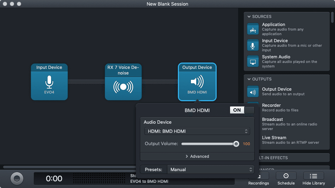Open the Audio Device HDMI: BMD HDMI dropdown
The image size is (335, 188).
point(197,131)
